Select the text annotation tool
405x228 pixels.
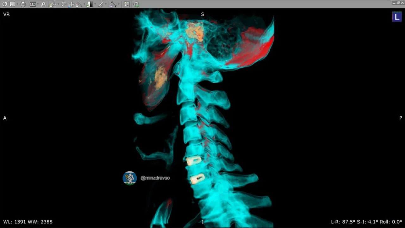click(43, 4)
